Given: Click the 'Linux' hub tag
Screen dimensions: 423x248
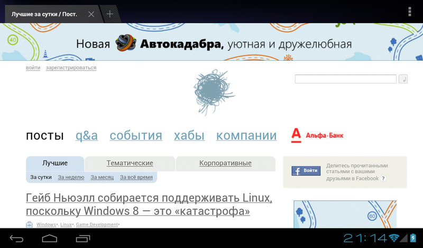Looking at the screenshot, I should [66, 225].
